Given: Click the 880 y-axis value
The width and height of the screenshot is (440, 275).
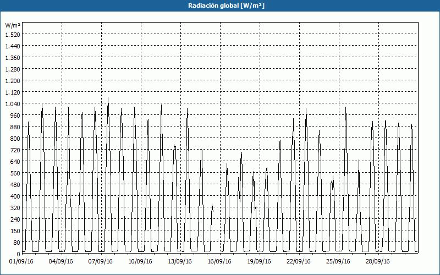Looking at the screenshot, I should 15,127.
